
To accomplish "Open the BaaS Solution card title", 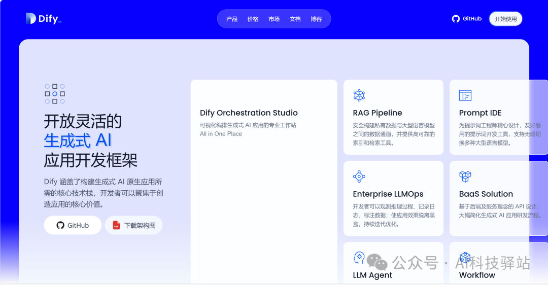I will point(486,194).
